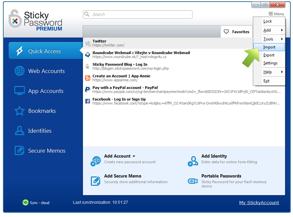Open the Quick Access section
293x217 pixels.
point(46,51)
